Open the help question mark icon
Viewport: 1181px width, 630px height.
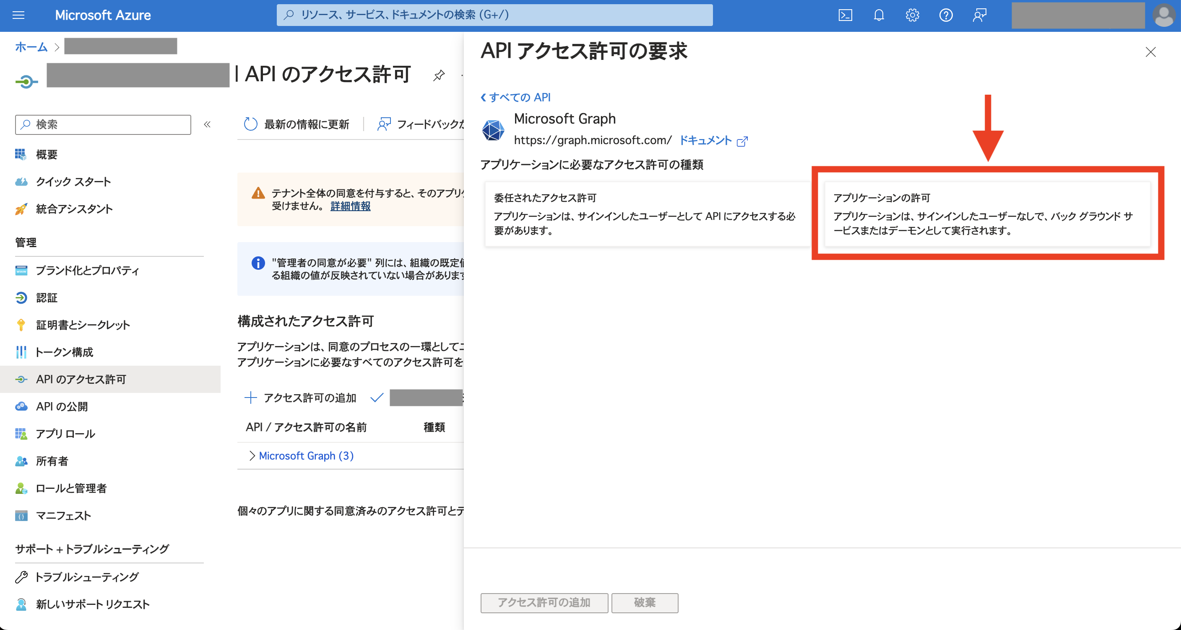(946, 15)
